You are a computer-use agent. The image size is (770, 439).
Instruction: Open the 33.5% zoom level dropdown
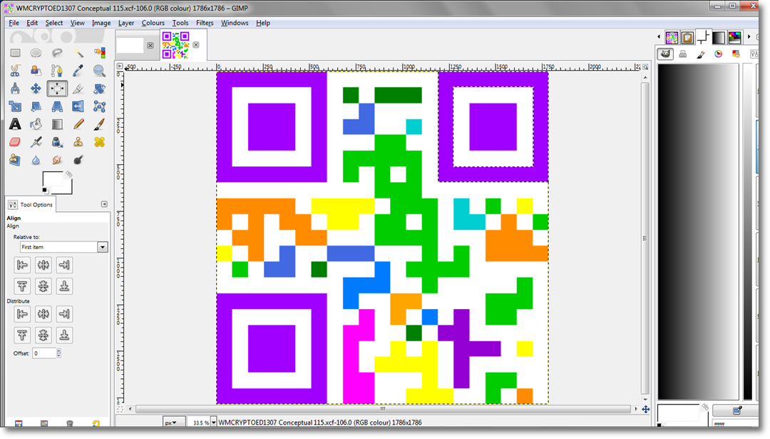click(213, 423)
